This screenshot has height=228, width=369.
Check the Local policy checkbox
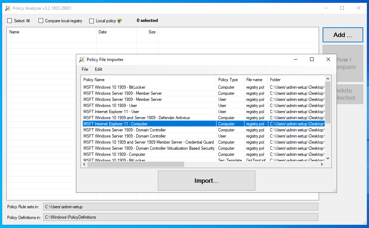pyautogui.click(x=92, y=21)
